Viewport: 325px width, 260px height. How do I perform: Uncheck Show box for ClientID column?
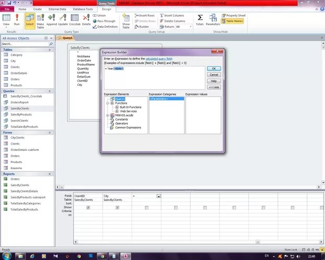pos(88,208)
